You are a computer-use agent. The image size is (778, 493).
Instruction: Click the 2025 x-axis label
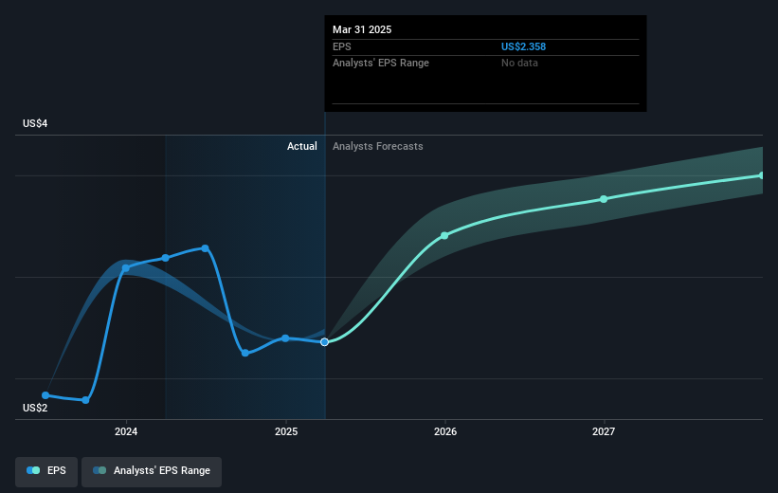click(286, 431)
